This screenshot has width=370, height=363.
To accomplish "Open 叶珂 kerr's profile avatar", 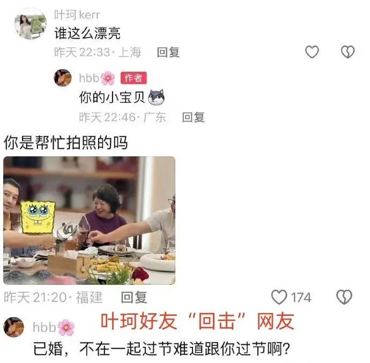I will tap(31, 24).
